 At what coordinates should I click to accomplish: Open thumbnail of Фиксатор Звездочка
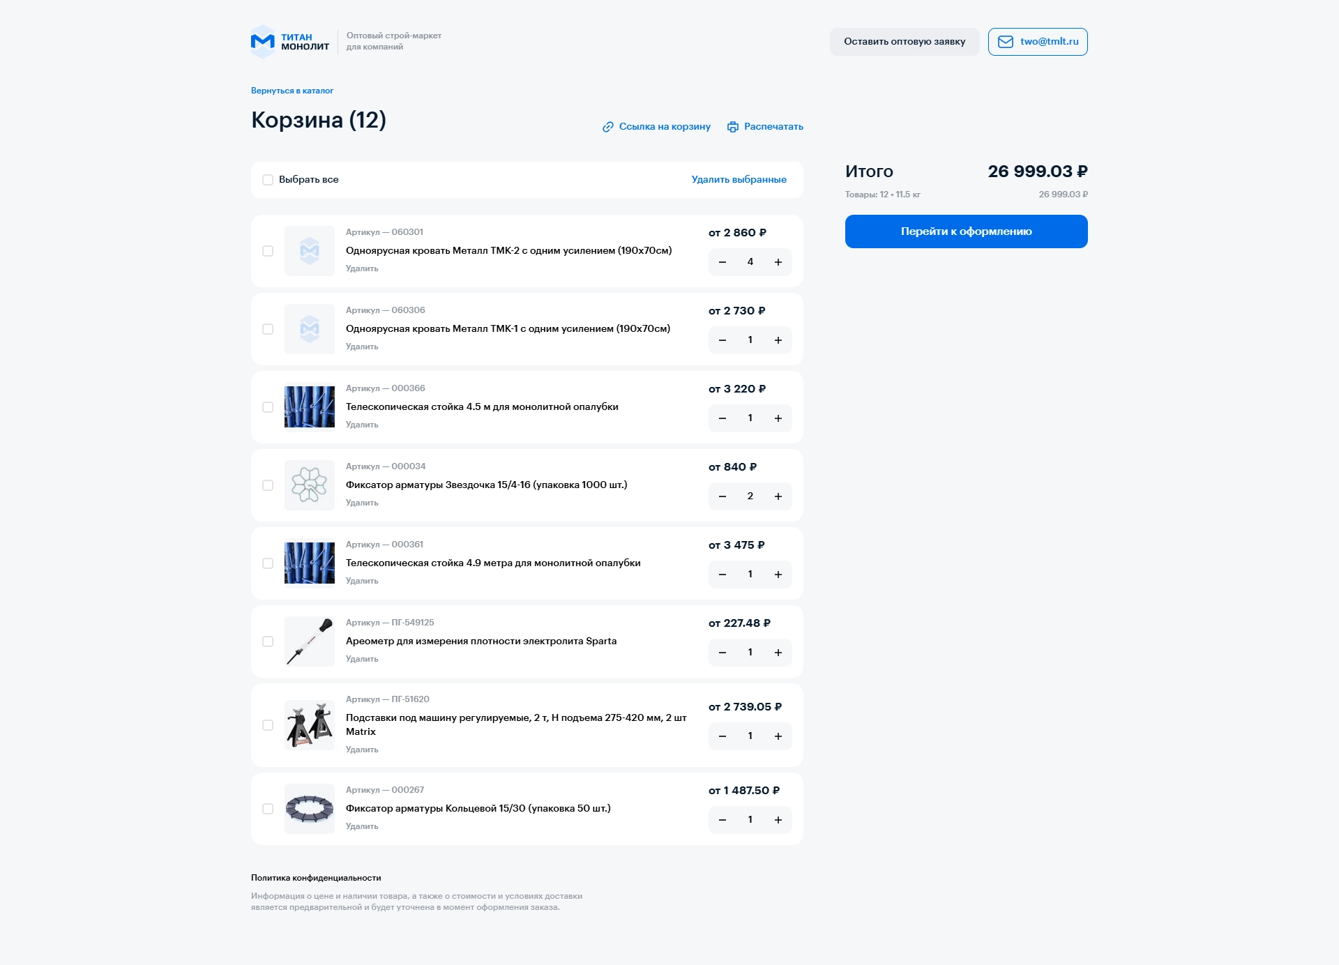[310, 485]
